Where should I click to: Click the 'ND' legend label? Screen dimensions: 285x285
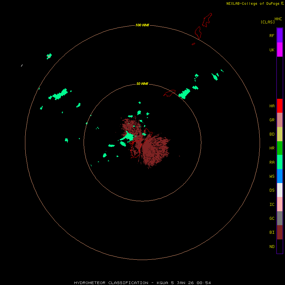click(x=272, y=247)
